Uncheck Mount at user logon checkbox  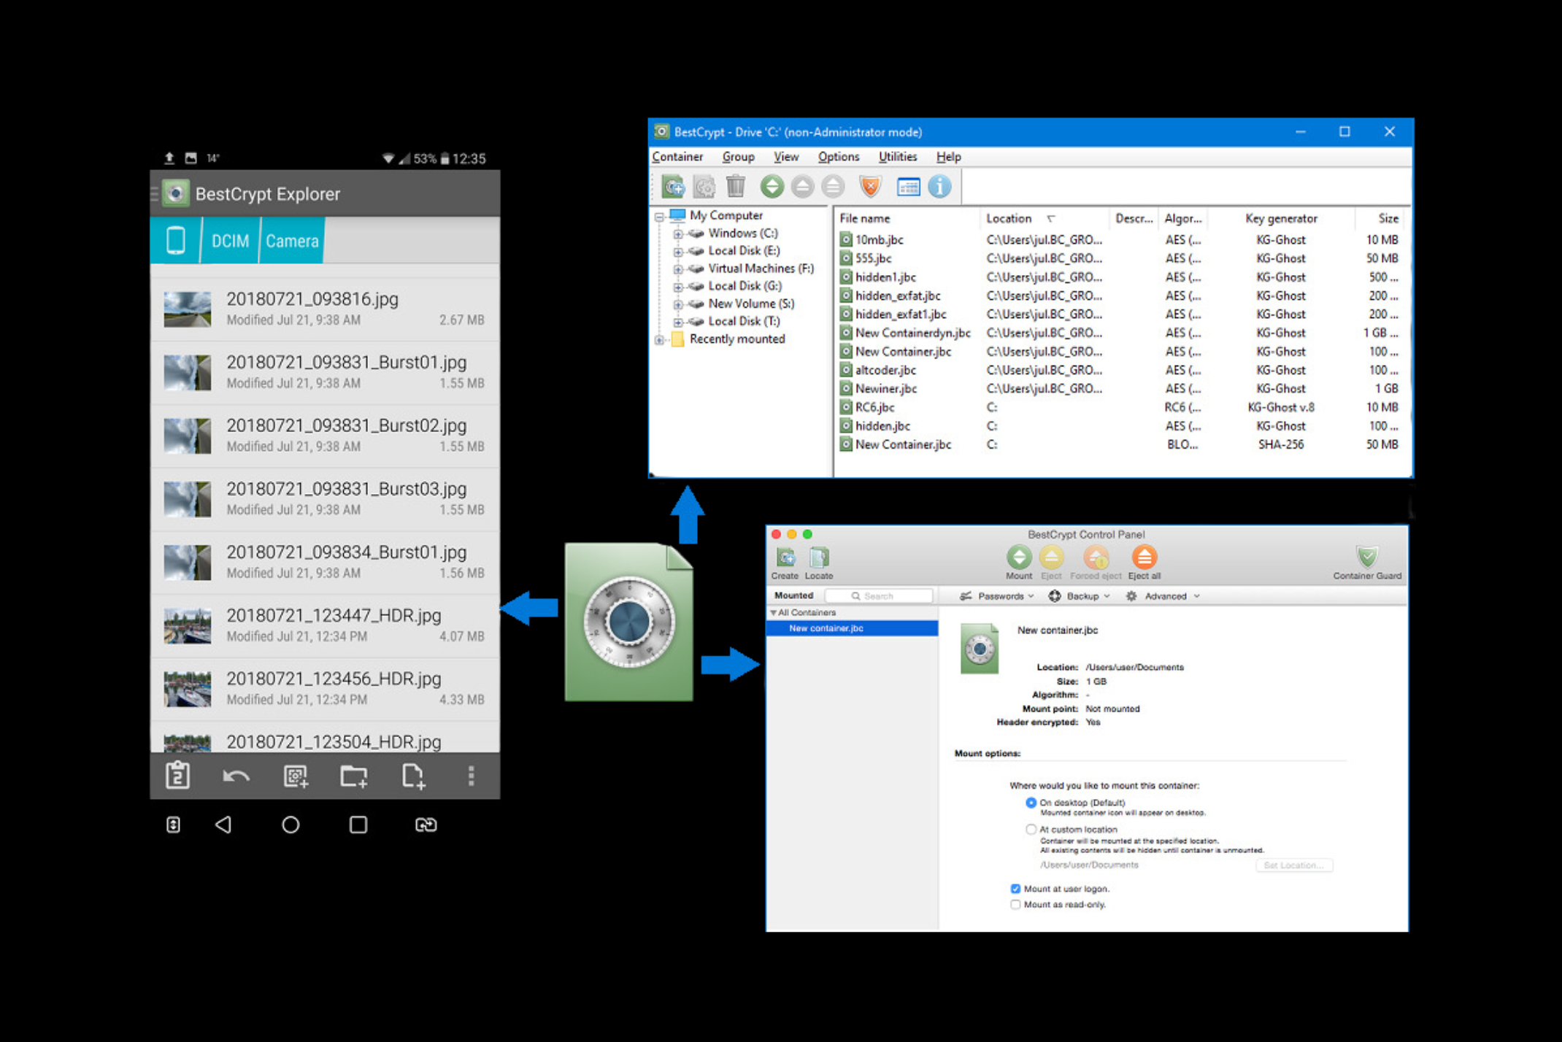(x=1015, y=889)
